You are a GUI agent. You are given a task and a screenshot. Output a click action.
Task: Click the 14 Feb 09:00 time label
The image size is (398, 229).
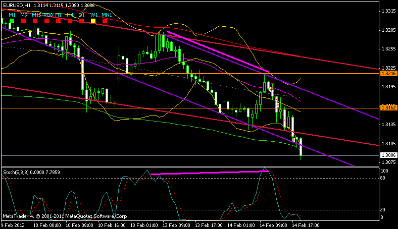tap(273, 225)
